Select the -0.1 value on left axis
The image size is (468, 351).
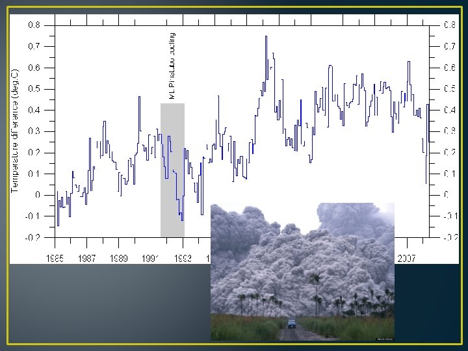pos(32,216)
